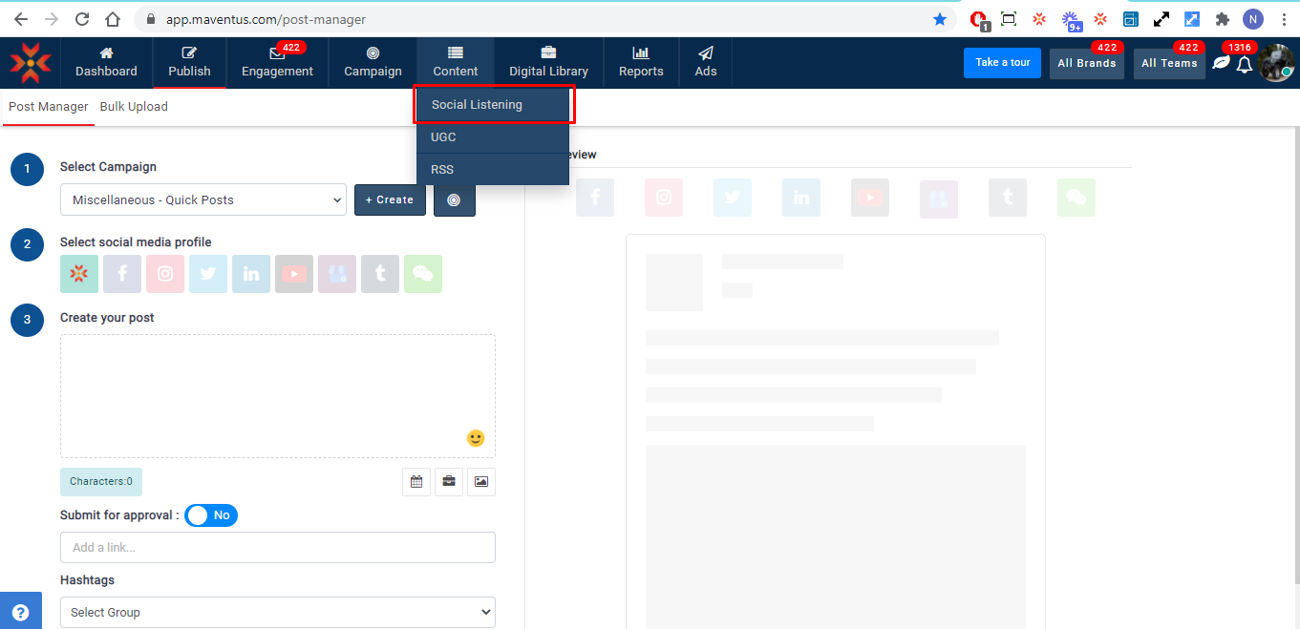The height and width of the screenshot is (629, 1300).
Task: Open the notifications bell icon
Action: [1244, 65]
